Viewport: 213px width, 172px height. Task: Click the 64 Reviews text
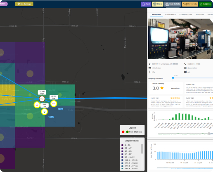(x=175, y=88)
